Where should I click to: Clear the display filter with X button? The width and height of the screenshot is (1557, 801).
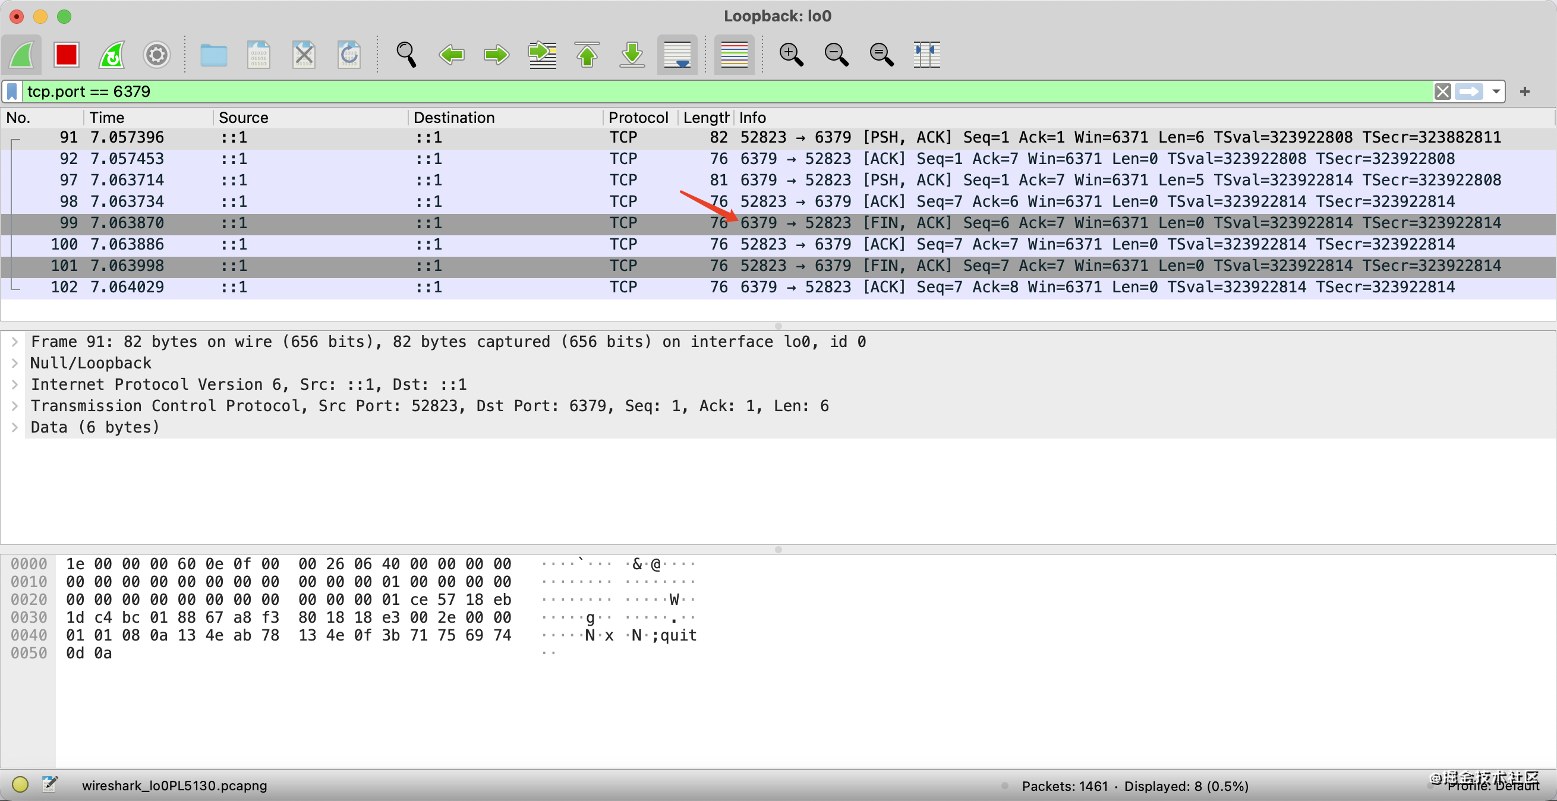pyautogui.click(x=1443, y=92)
